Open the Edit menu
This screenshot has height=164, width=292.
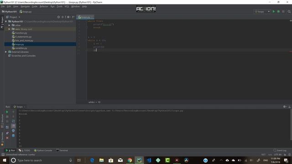pos(9,6)
